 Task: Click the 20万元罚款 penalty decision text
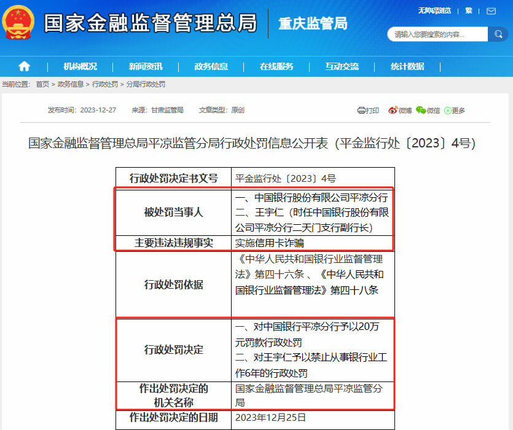(x=307, y=334)
